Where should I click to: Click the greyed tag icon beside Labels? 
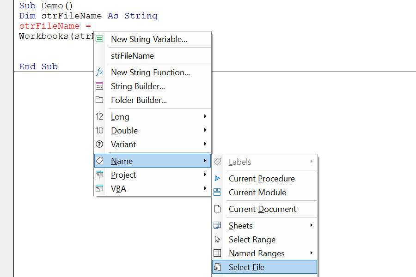click(x=217, y=162)
